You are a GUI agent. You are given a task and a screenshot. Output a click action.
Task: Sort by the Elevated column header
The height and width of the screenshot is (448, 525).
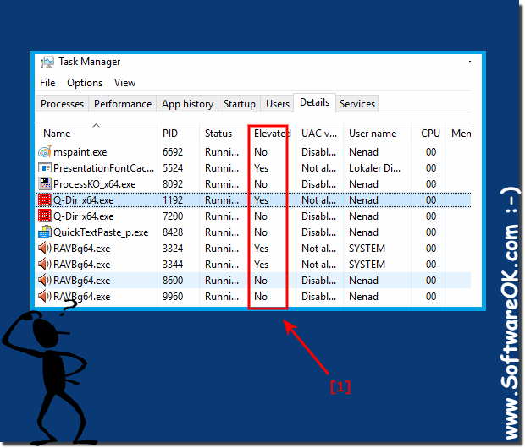point(272,134)
